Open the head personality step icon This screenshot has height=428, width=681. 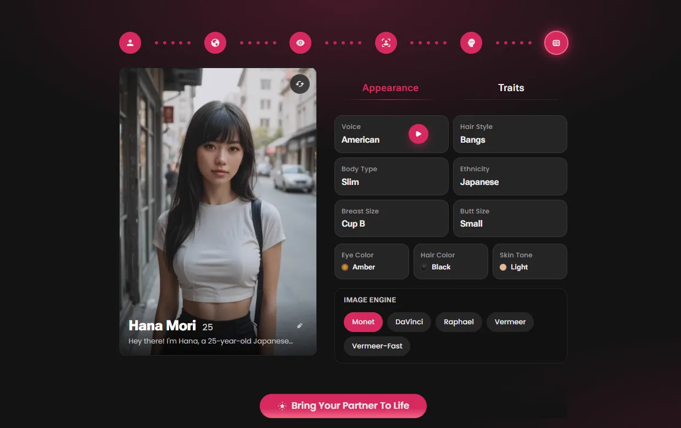(x=471, y=43)
